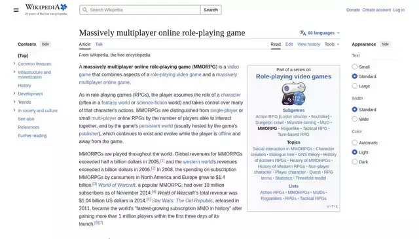Click the Wikipedia logo
419x239 pixels.
click(x=46, y=9)
